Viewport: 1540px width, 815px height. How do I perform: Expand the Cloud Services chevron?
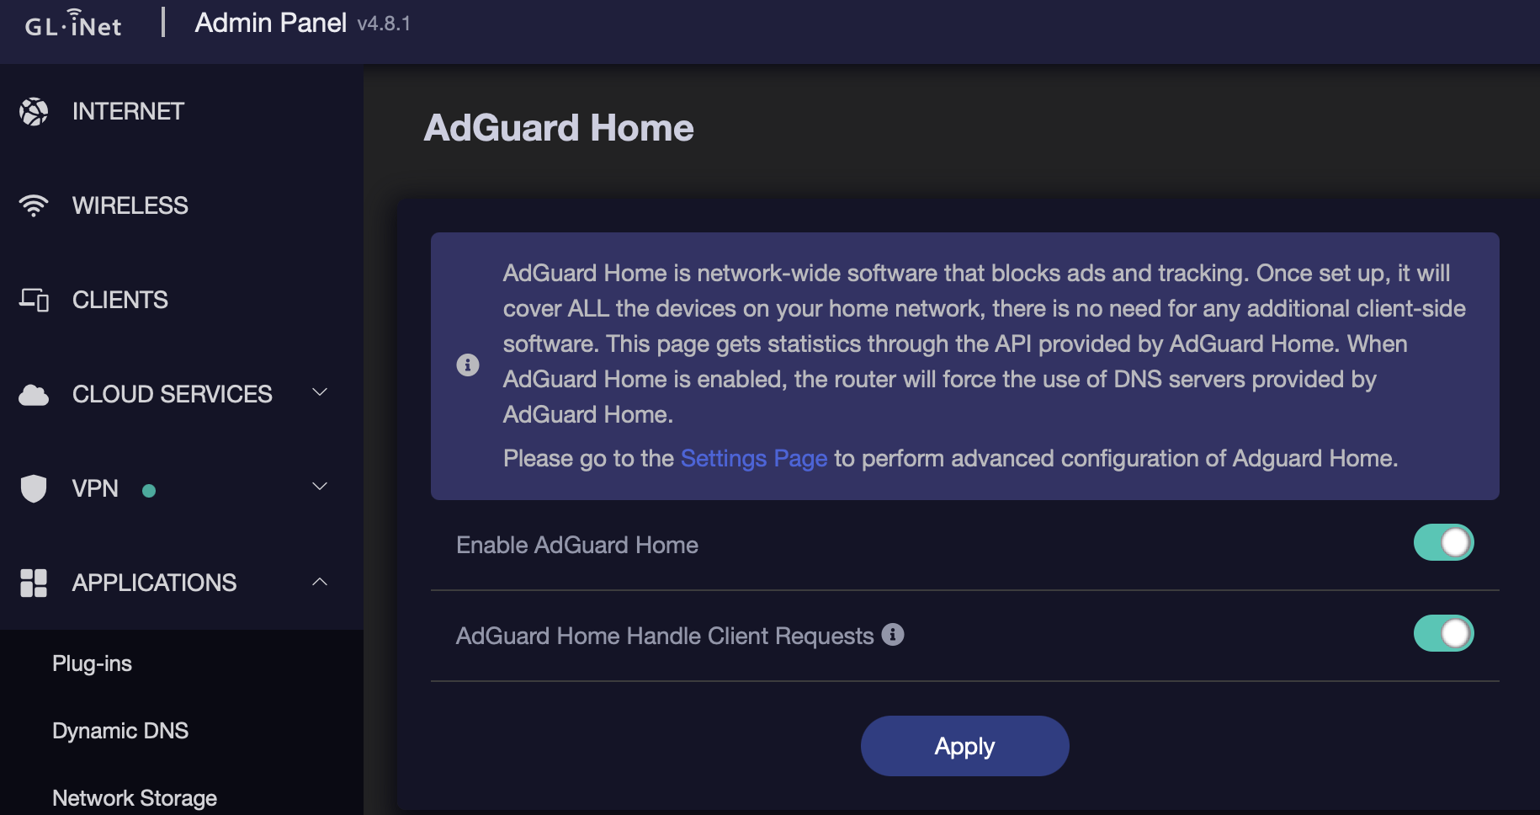pyautogui.click(x=320, y=392)
